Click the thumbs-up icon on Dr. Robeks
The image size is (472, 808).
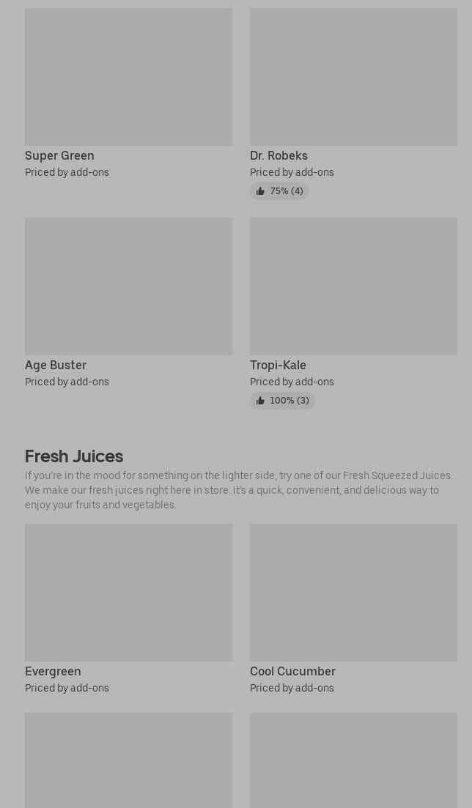260,191
